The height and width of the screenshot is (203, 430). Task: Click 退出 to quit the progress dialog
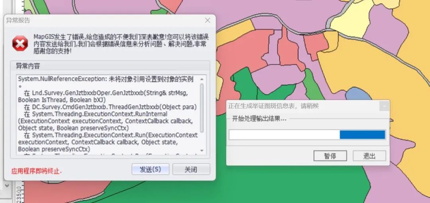pyautogui.click(x=369, y=156)
